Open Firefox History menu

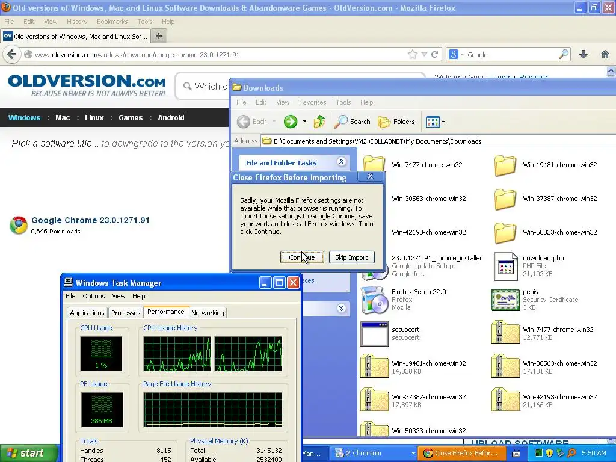(x=77, y=22)
